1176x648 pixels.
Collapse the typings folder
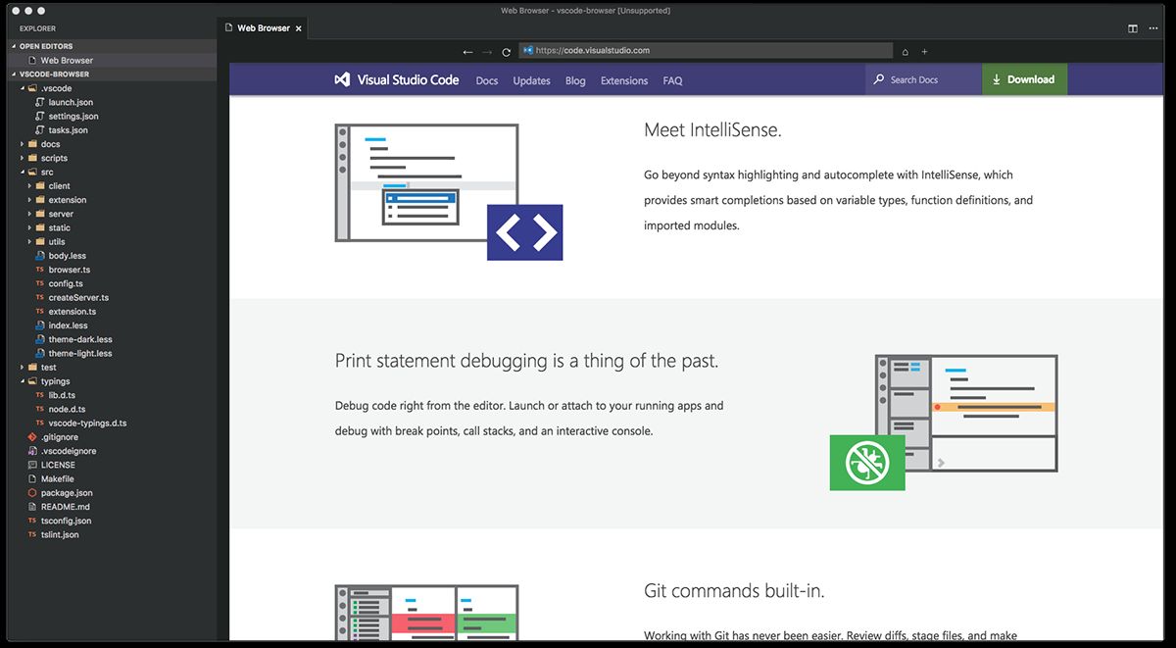23,381
